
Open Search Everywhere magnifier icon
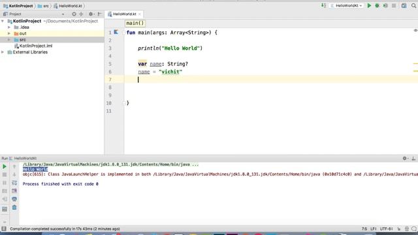tap(413, 6)
